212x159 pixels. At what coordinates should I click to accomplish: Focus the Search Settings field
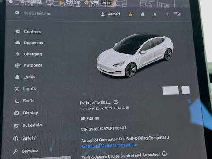tap(37, 13)
